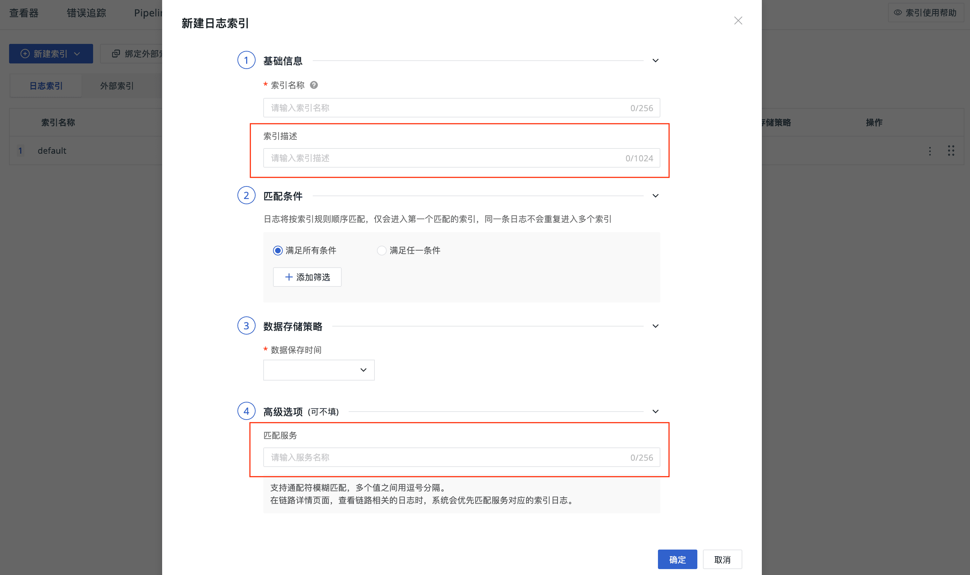
Task: Collapse the 基础信息 section chevron
Action: coord(655,60)
